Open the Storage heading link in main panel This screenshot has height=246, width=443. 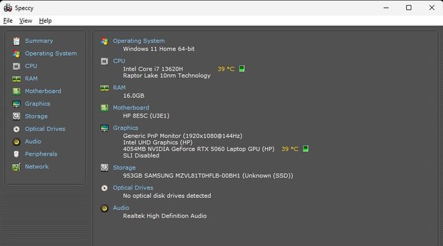pos(124,168)
